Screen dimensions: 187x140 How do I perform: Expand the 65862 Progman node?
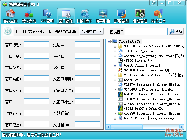115,118
